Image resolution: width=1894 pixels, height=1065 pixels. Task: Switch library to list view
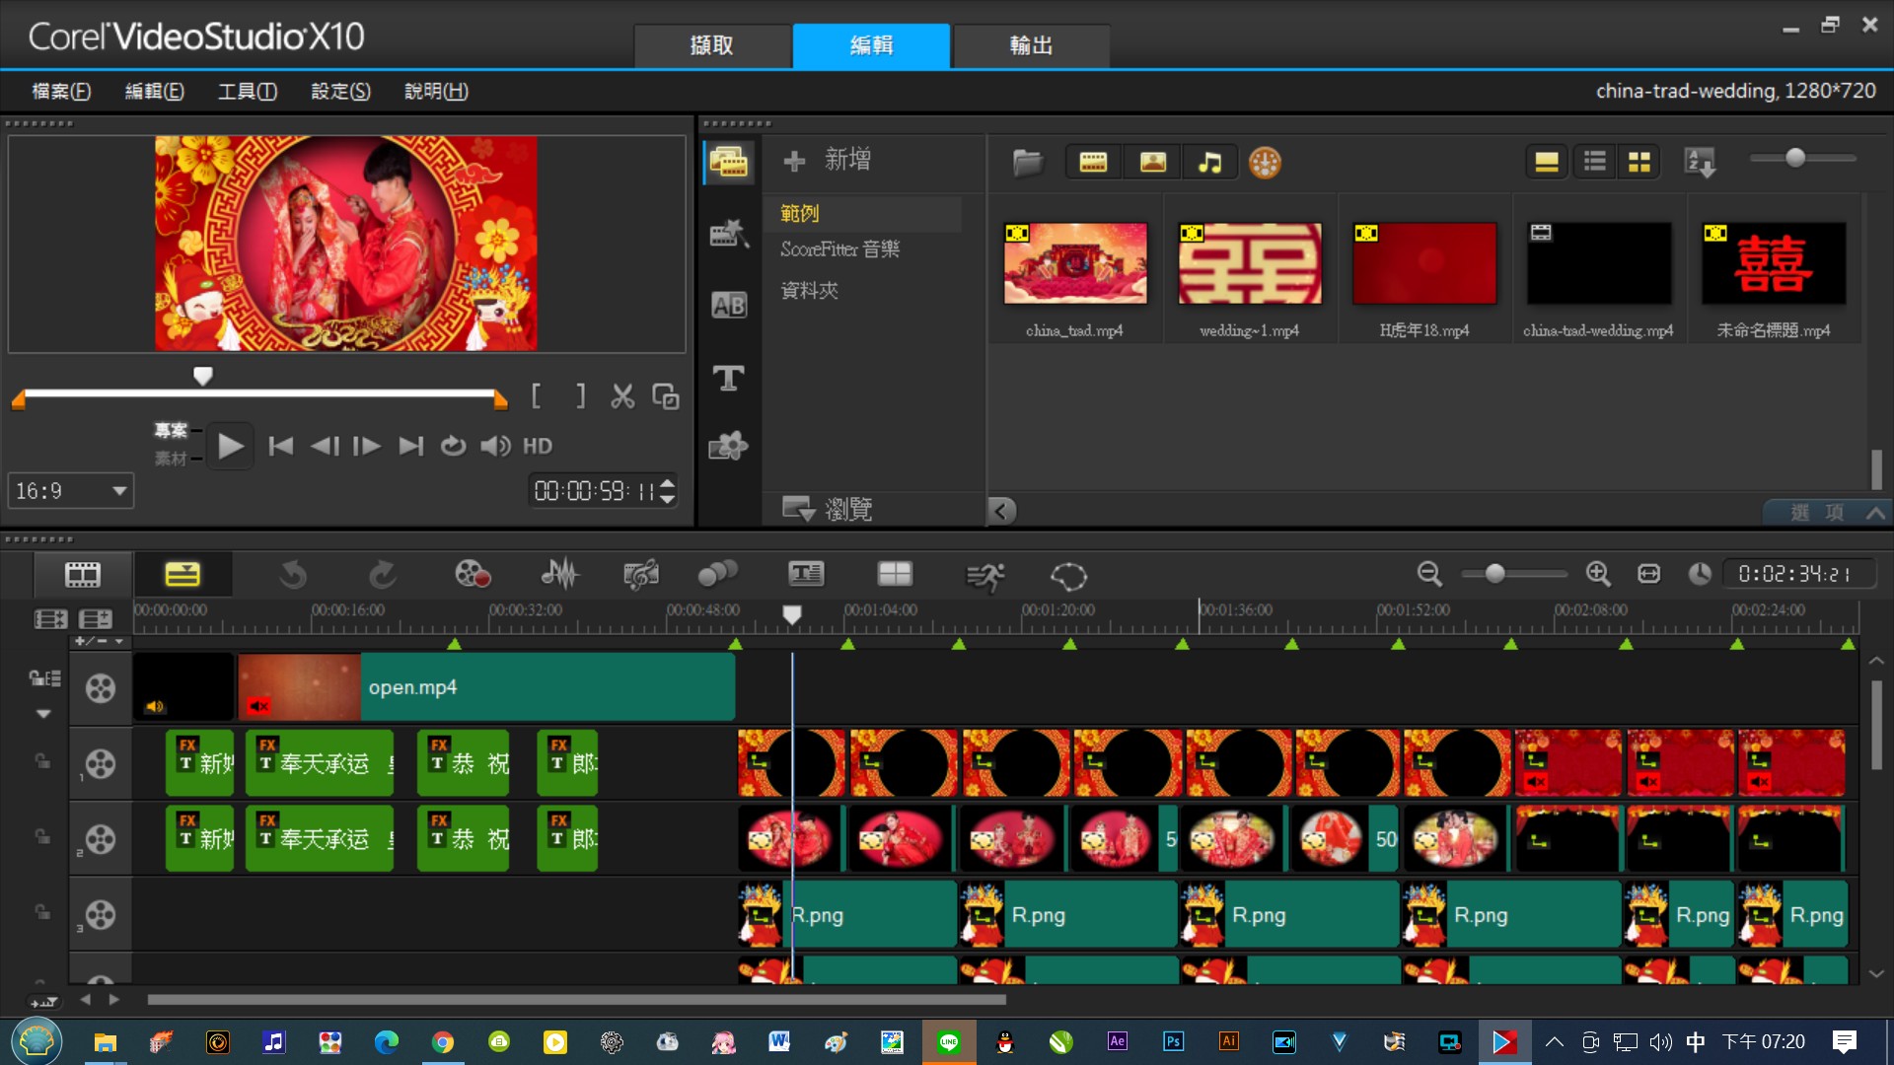[x=1594, y=162]
